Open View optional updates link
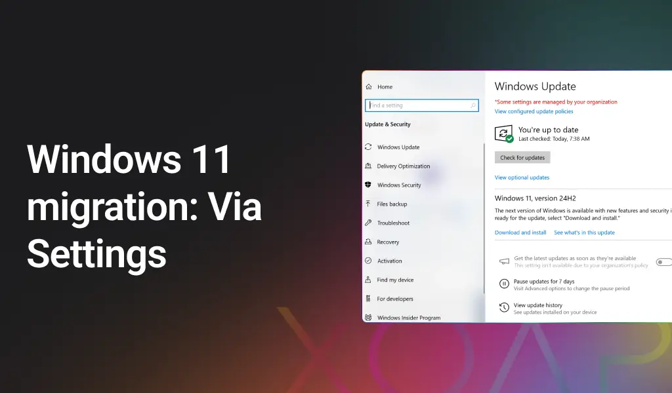The image size is (672, 393). pyautogui.click(x=522, y=177)
